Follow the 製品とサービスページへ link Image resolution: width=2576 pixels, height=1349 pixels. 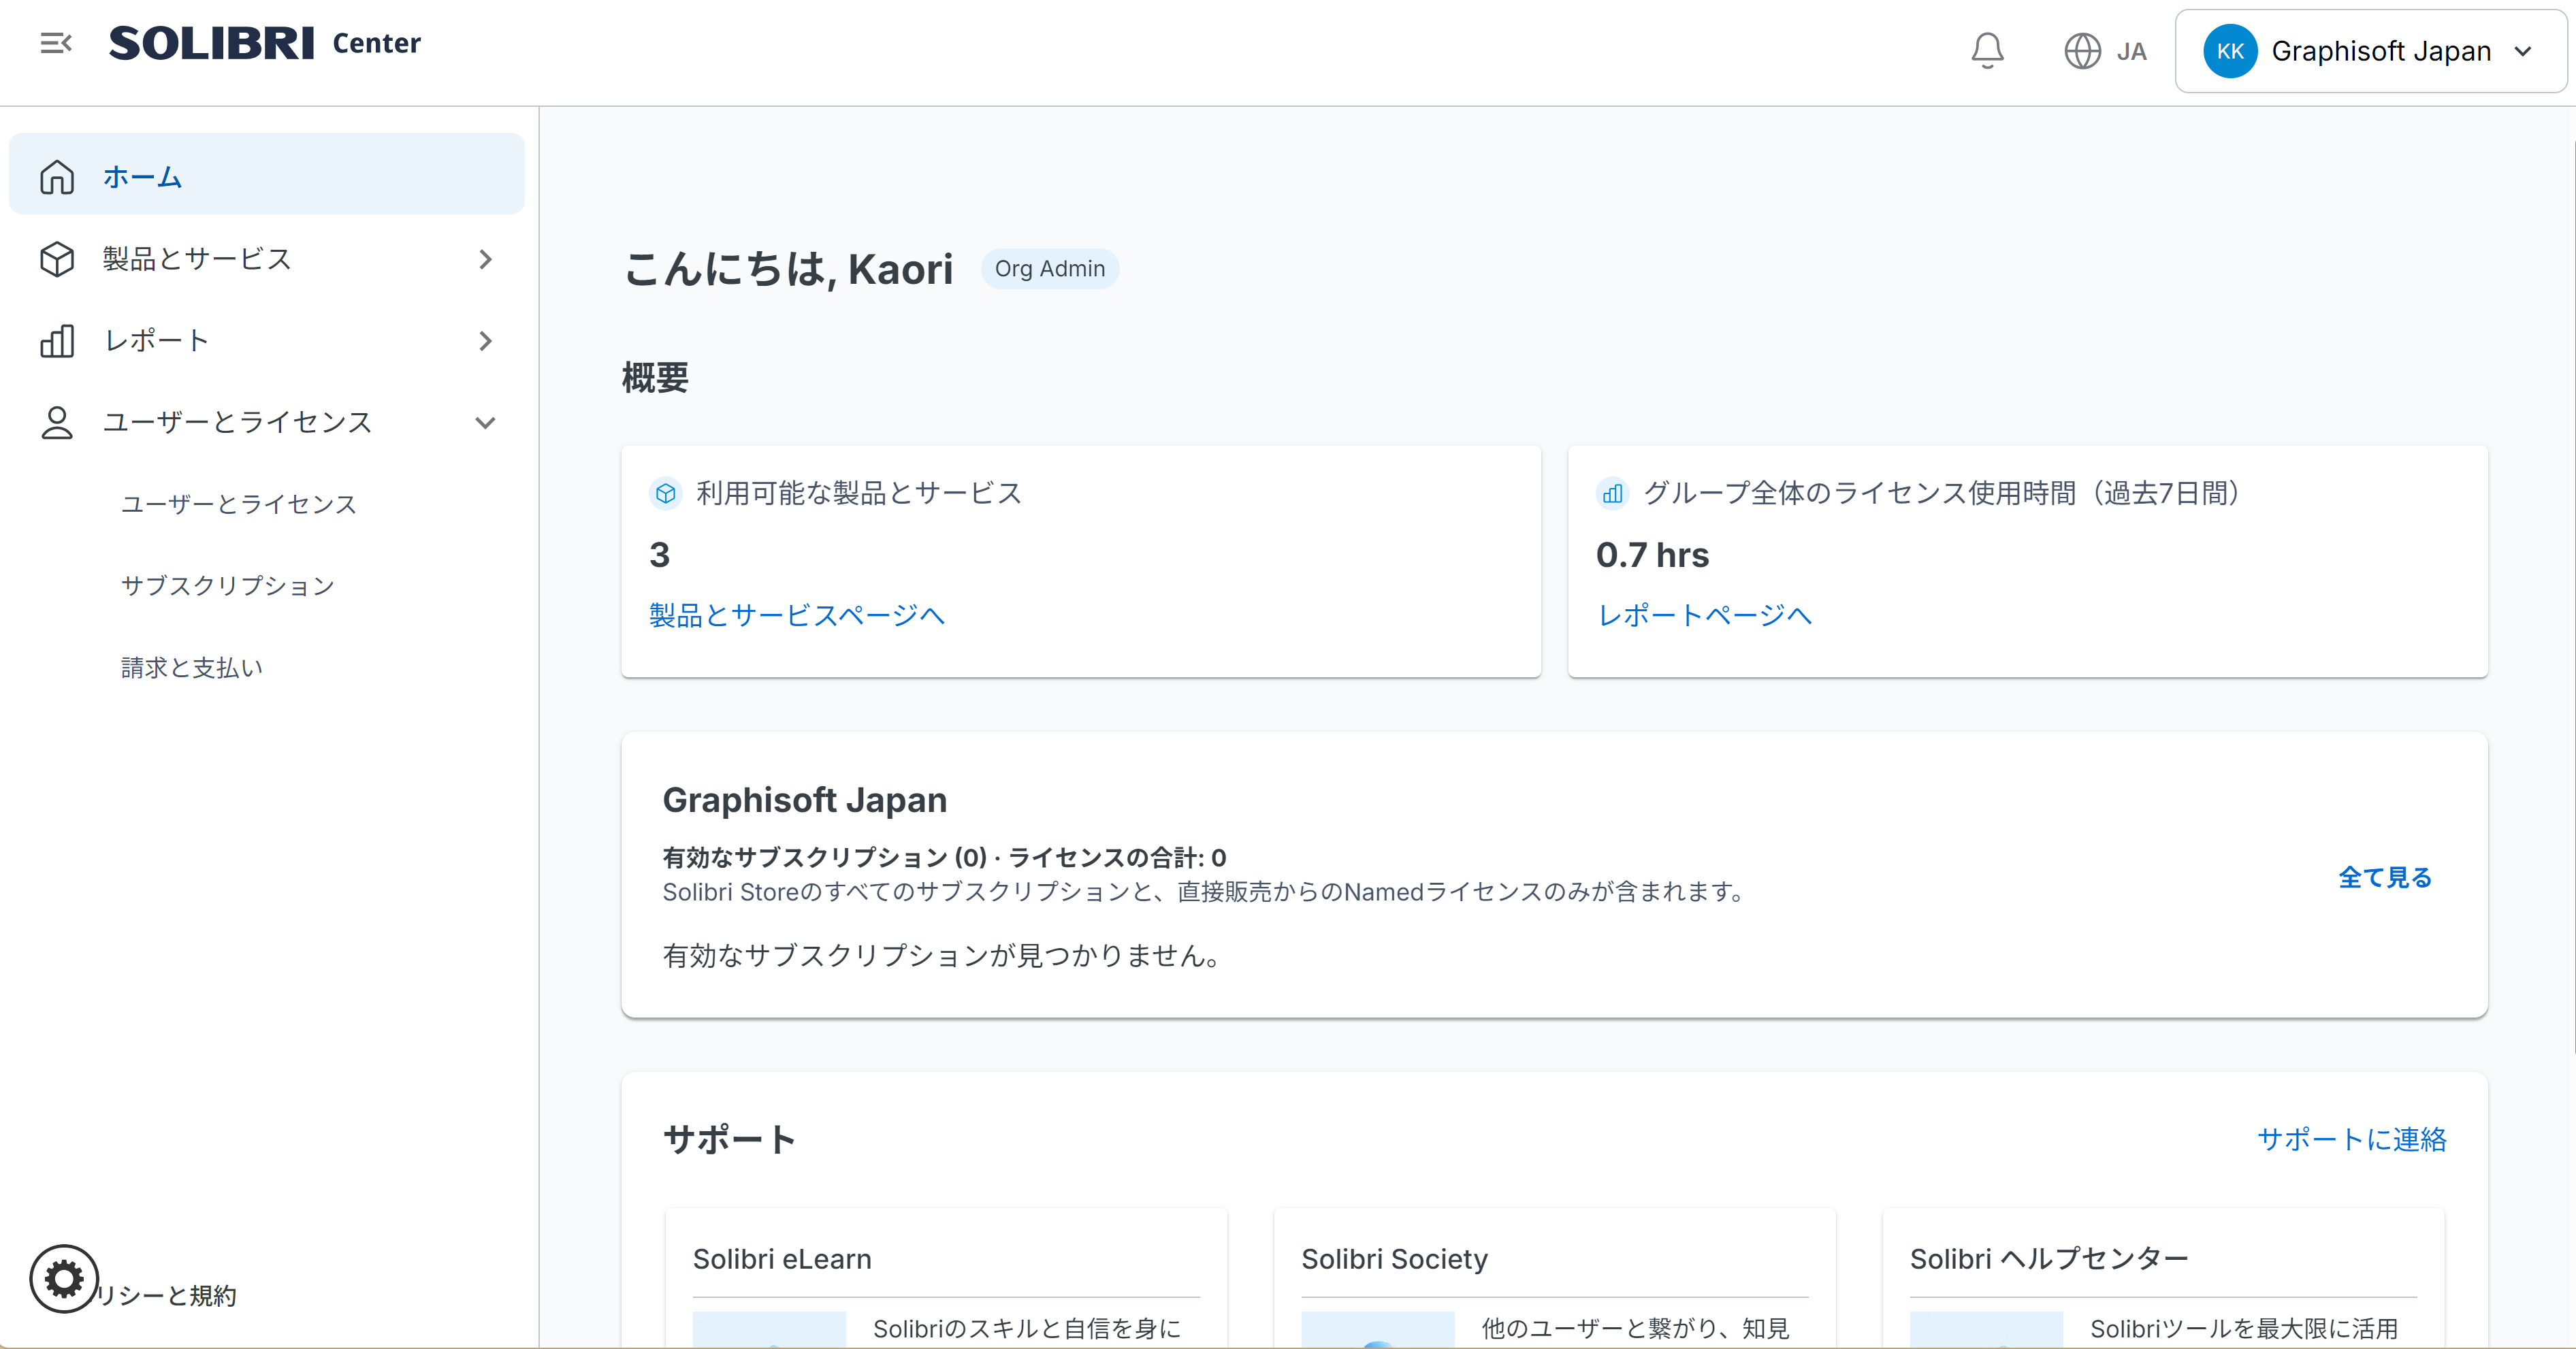(x=797, y=615)
